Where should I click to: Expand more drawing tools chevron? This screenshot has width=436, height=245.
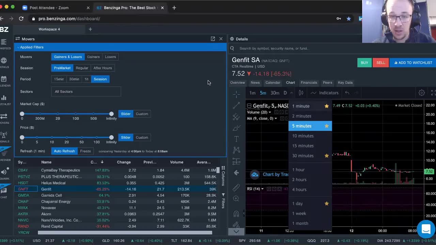click(236, 231)
